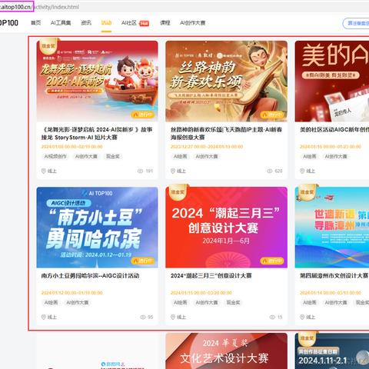Open the 龙舞光影 逐梦启航 banner thumbnail

(x=97, y=81)
